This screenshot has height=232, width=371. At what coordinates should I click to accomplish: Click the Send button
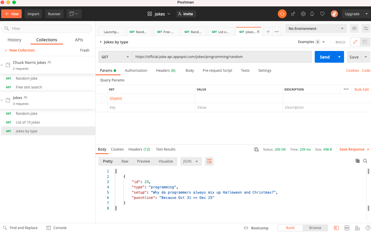pos(325,57)
